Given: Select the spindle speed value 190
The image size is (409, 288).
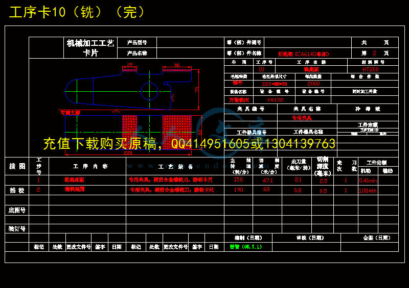Looking at the screenshot, I should 238,190.
